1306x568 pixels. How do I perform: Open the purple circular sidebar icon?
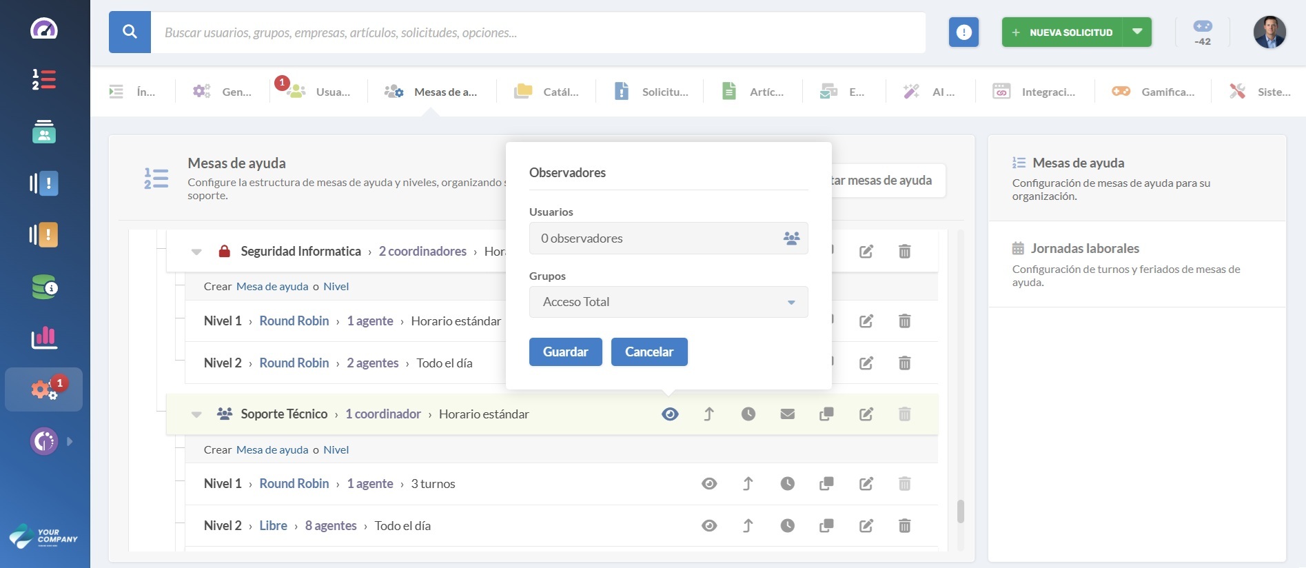click(x=44, y=441)
